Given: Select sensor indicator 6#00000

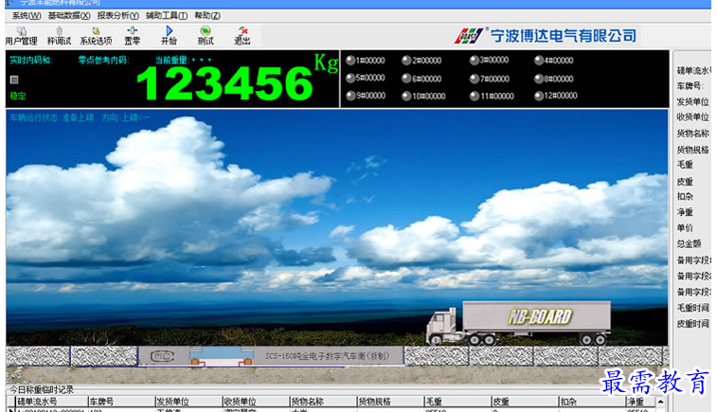Looking at the screenshot, I should [421, 79].
